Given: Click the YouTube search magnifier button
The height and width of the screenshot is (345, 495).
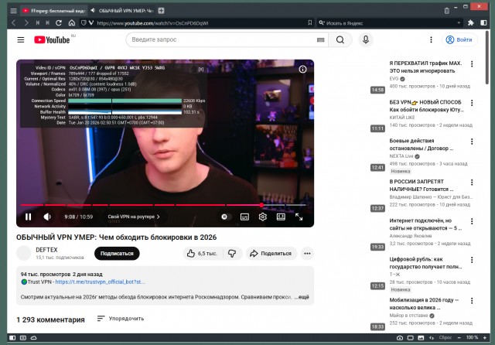Looking at the screenshot, I should tap(340, 39).
